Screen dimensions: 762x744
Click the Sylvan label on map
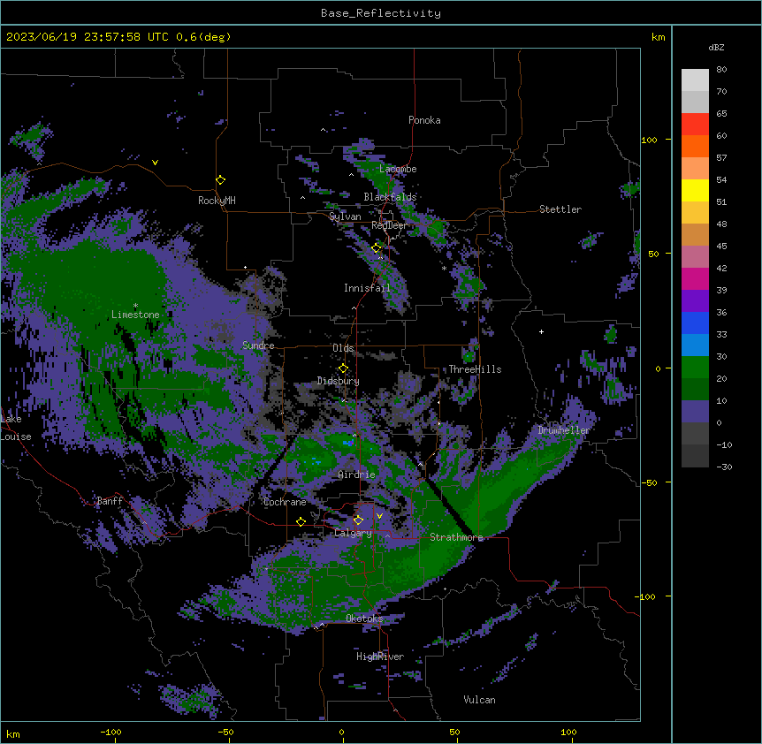click(x=345, y=216)
